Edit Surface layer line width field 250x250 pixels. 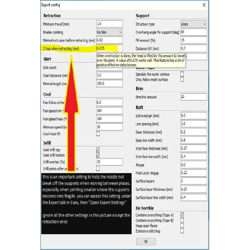pyautogui.click(x=194, y=197)
